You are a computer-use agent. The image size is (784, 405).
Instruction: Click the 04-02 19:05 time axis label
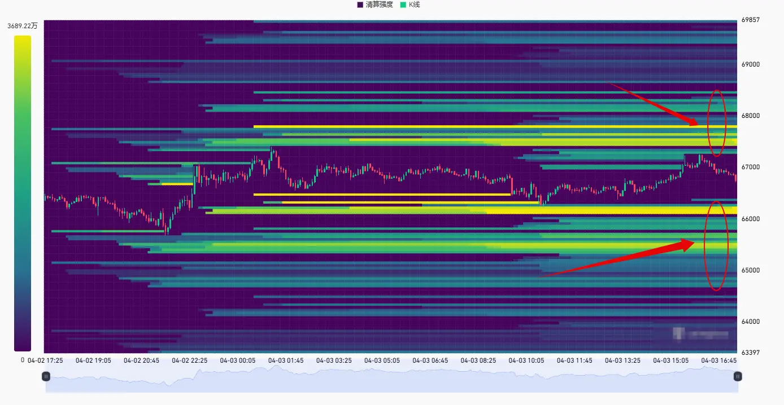click(x=93, y=360)
